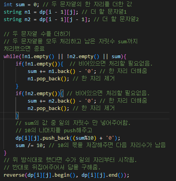Click 'n1.pop_back();' statement

48,79
